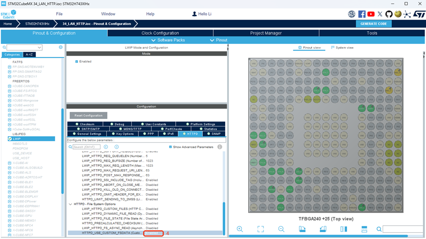
Task: Toggle the LWIP Enabled mode checkbox
Action: pyautogui.click(x=77, y=61)
